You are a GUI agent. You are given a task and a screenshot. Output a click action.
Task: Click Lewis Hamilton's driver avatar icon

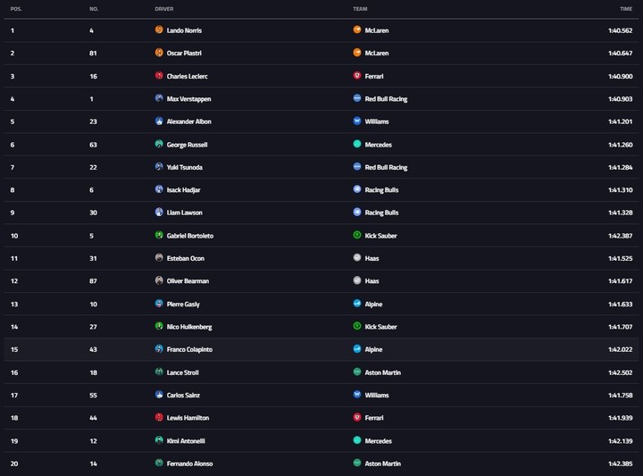pos(159,417)
